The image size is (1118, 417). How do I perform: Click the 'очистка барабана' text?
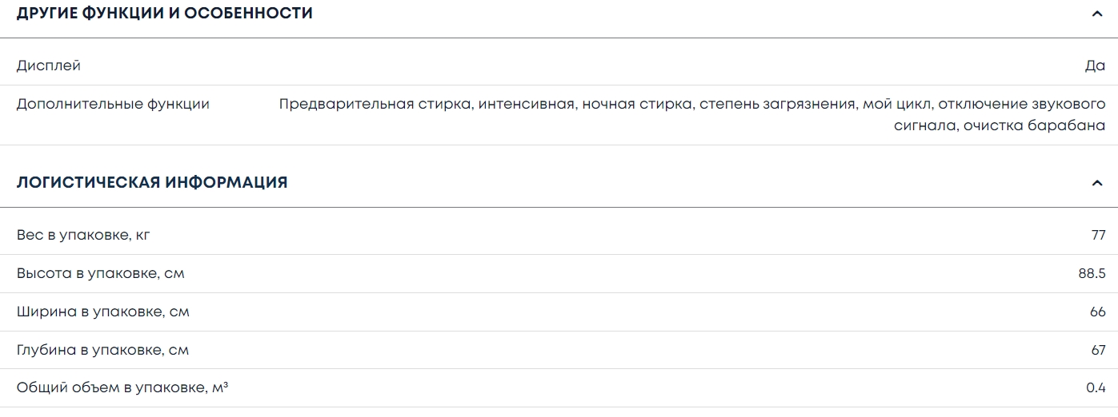(1034, 125)
